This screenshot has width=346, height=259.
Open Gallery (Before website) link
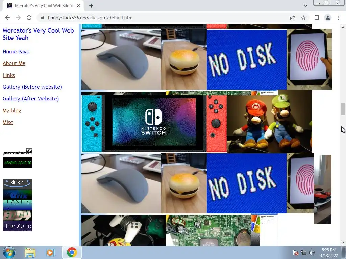coord(32,87)
